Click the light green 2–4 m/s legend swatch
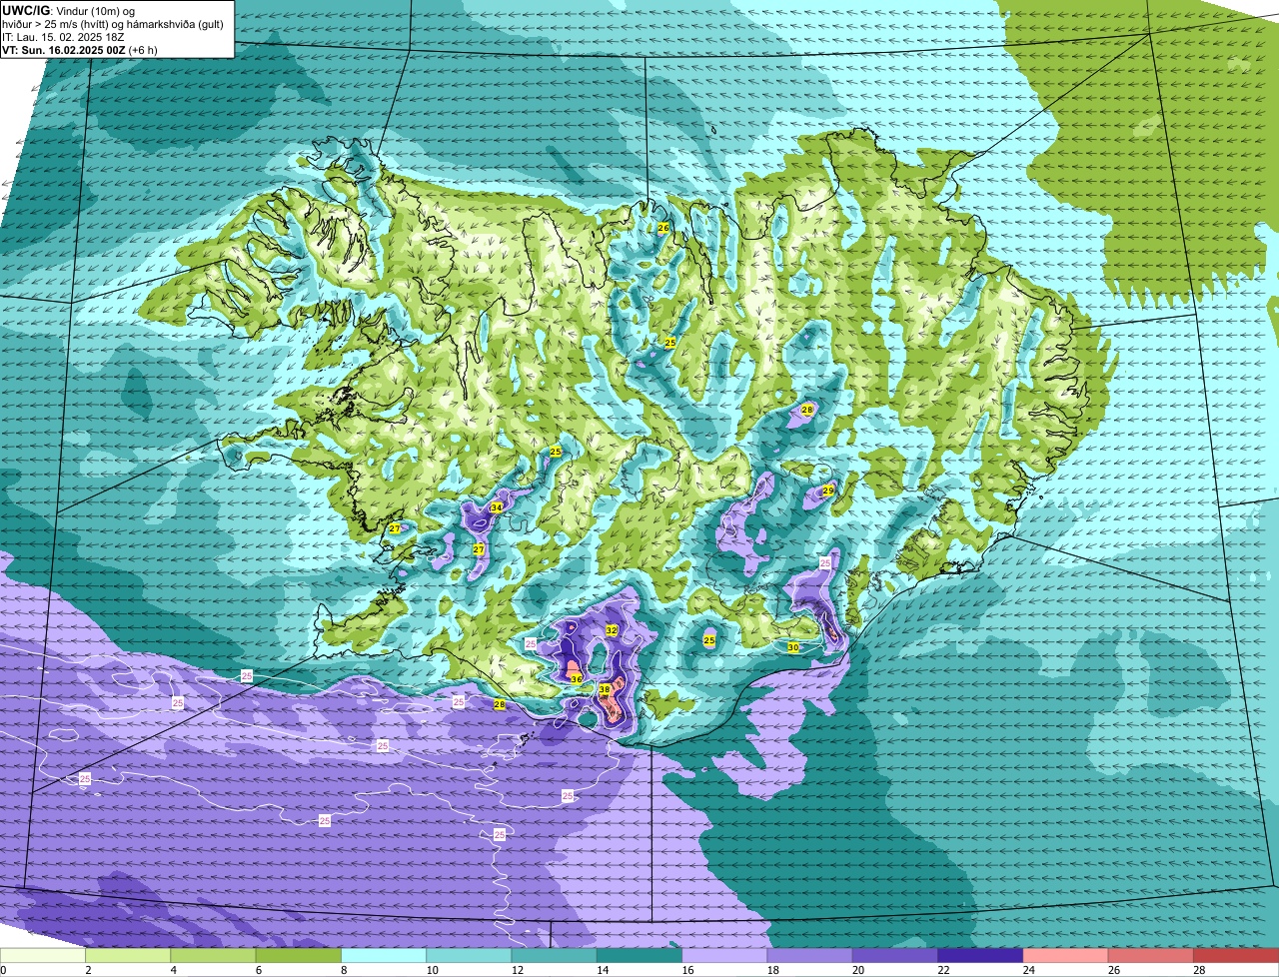The image size is (1279, 977). point(128,955)
